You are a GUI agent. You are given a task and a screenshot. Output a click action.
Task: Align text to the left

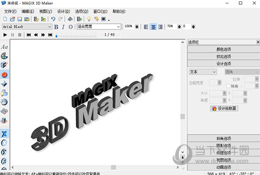pos(146,26)
